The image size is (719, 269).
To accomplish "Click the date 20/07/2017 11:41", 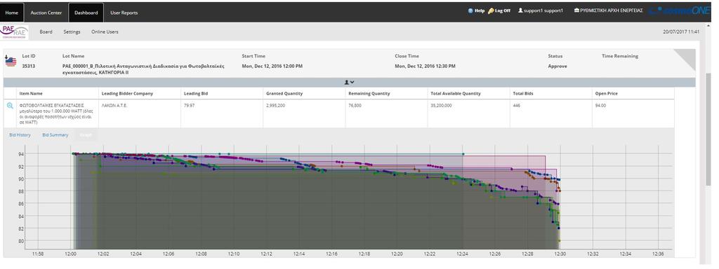I will [x=681, y=32].
